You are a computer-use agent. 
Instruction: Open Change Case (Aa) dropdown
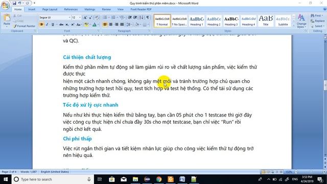79,25
